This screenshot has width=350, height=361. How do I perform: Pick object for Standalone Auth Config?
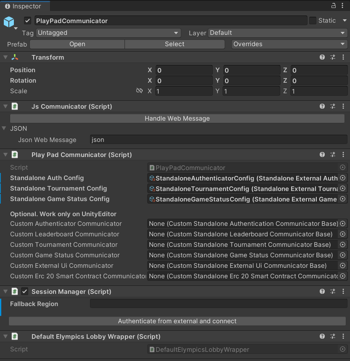coord(342,178)
